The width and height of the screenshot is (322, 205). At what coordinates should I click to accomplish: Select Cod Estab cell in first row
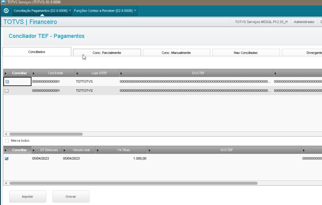click(53, 82)
